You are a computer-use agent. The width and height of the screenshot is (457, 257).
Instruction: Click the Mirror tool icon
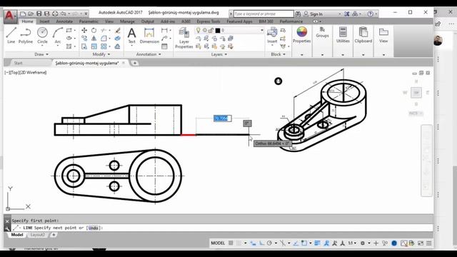pyautogui.click(x=94, y=38)
